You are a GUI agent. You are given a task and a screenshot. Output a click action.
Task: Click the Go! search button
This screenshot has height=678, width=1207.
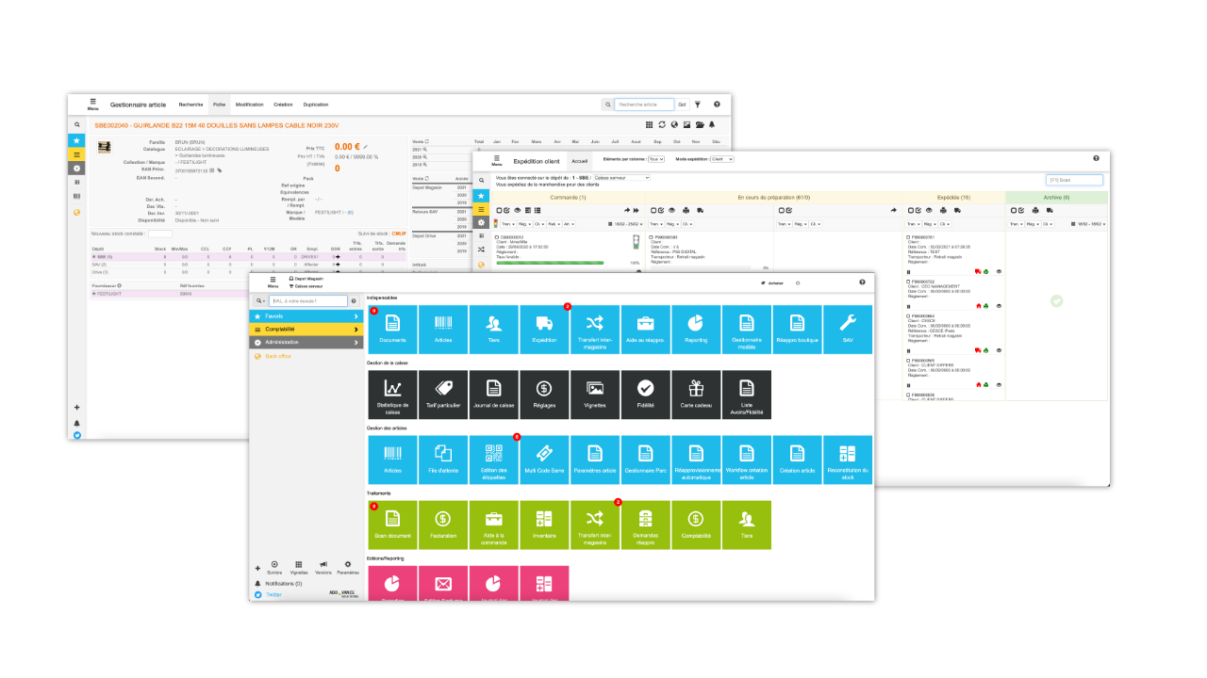point(682,105)
